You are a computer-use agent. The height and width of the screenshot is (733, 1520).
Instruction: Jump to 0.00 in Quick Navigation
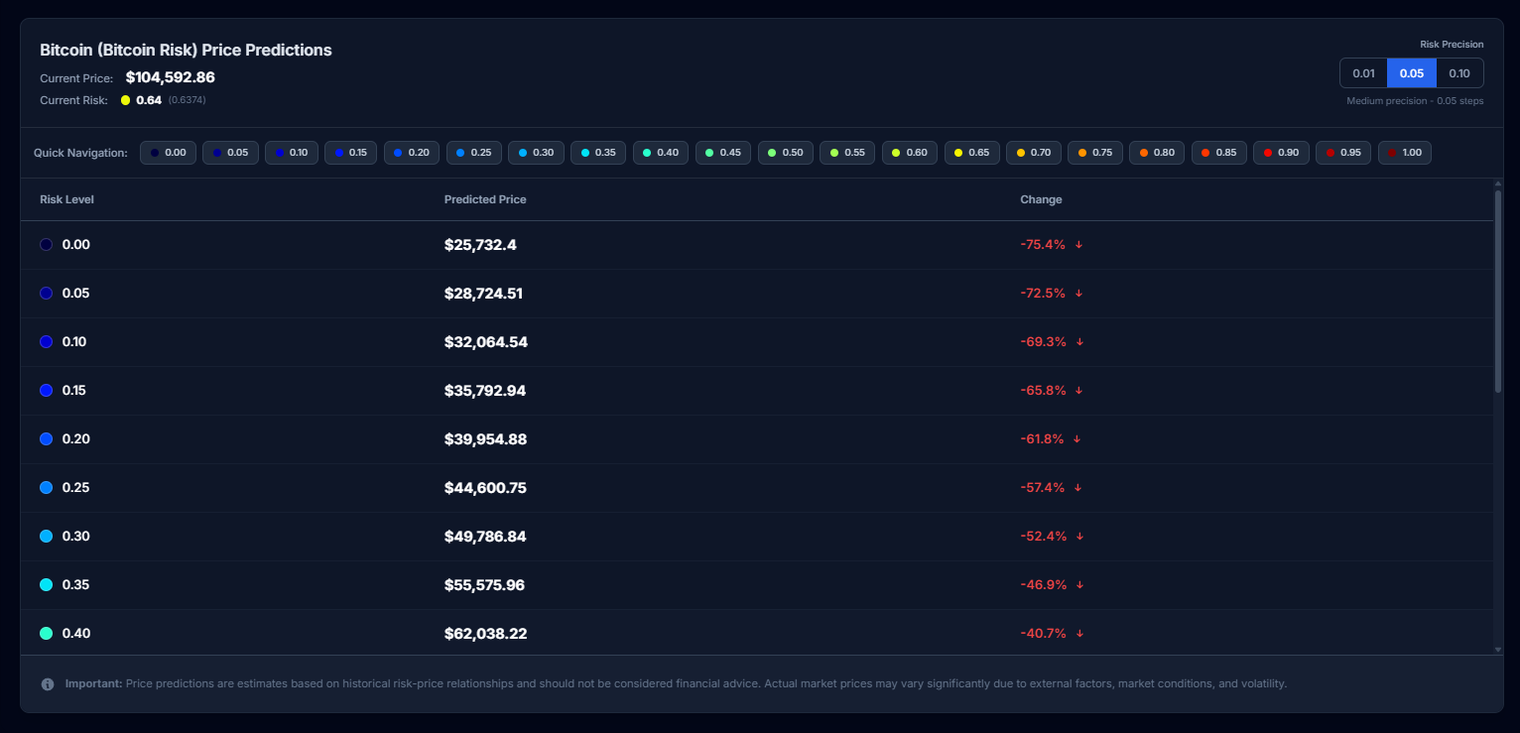pyautogui.click(x=169, y=153)
